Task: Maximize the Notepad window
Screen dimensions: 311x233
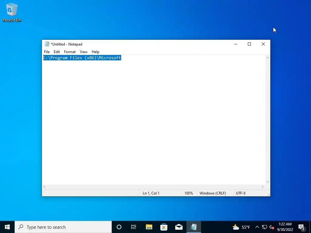Action: tap(249, 44)
